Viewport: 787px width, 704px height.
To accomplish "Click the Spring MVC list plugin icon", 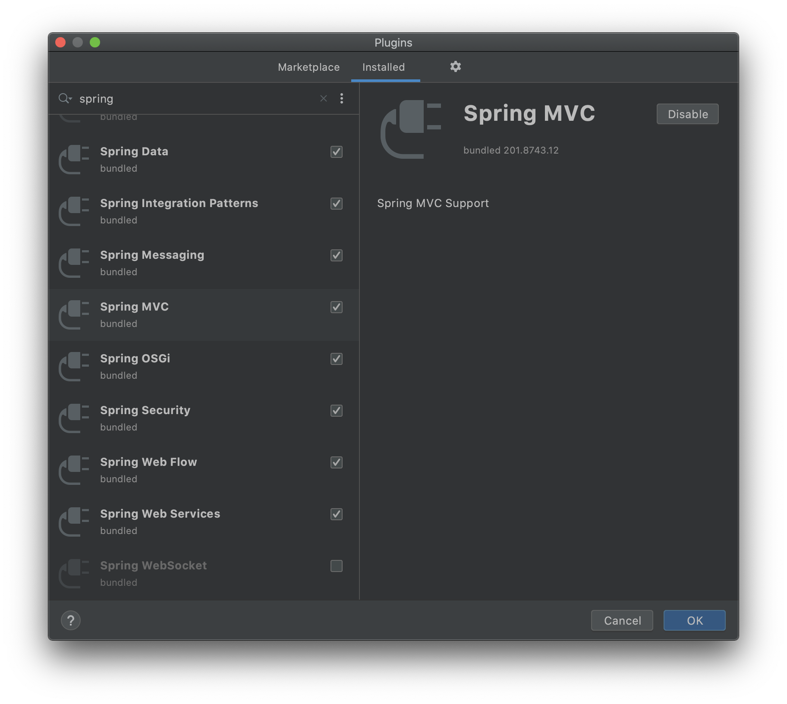I will click(x=74, y=315).
